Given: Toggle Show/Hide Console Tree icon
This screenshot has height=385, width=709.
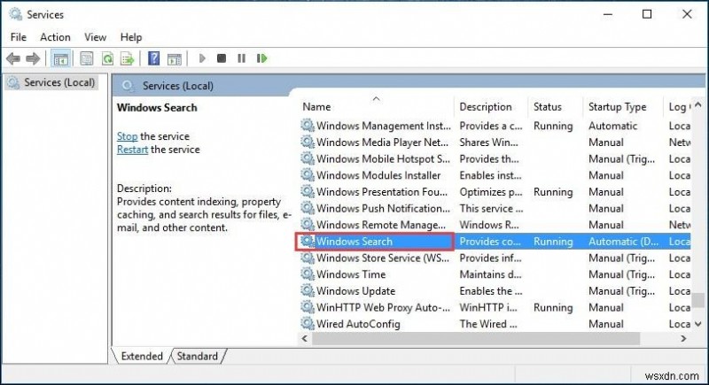Looking at the screenshot, I should point(60,58).
